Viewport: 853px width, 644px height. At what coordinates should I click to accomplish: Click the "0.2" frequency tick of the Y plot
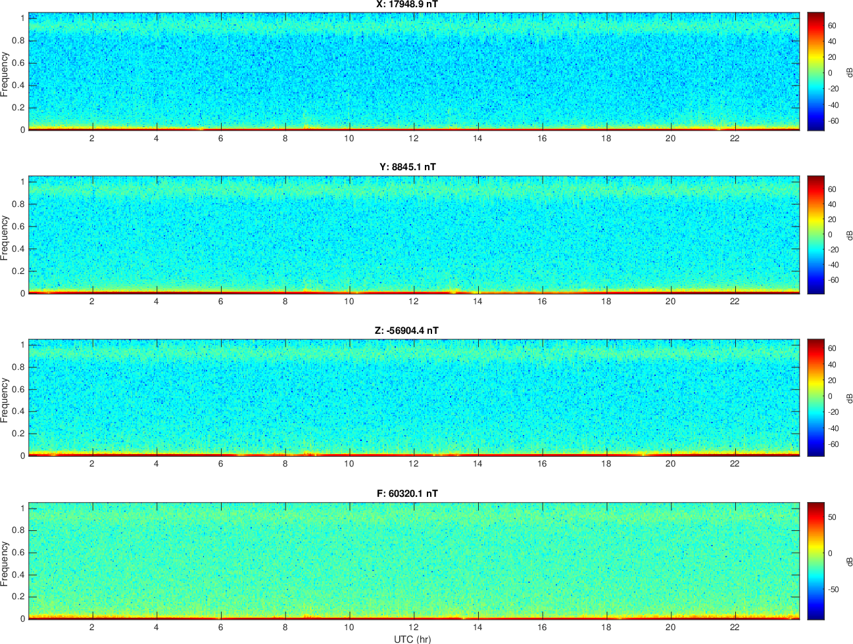coord(18,271)
